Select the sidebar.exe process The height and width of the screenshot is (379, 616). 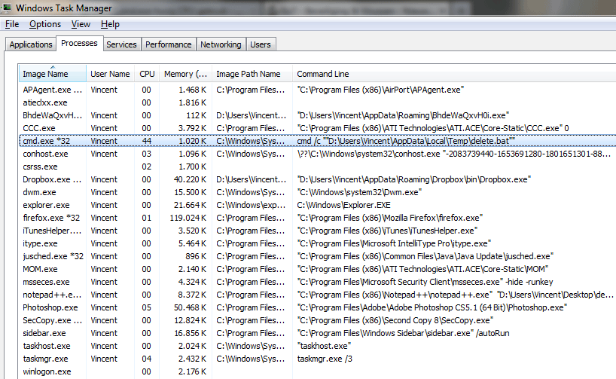[x=318, y=333]
